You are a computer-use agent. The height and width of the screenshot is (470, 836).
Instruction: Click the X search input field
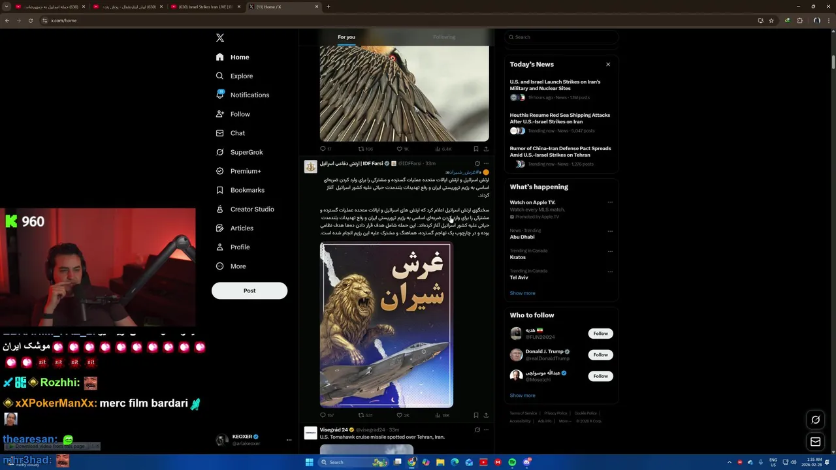562,37
